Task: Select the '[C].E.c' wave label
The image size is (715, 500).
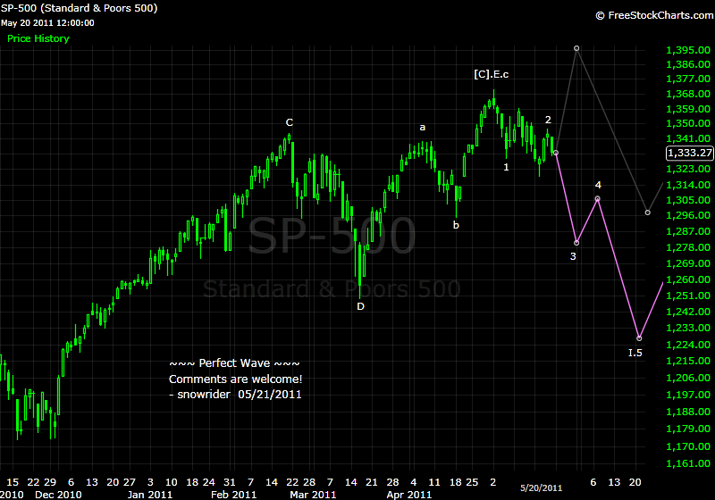Action: (x=491, y=74)
